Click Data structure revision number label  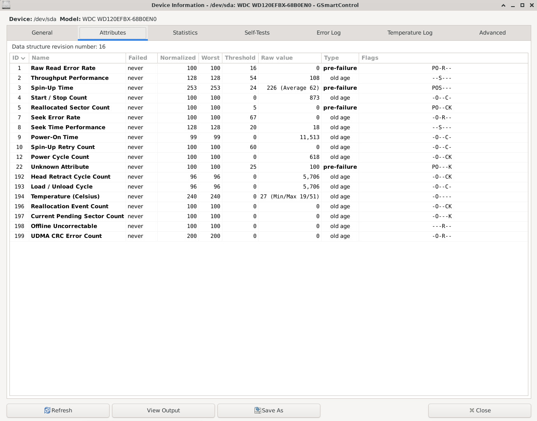tap(59, 47)
